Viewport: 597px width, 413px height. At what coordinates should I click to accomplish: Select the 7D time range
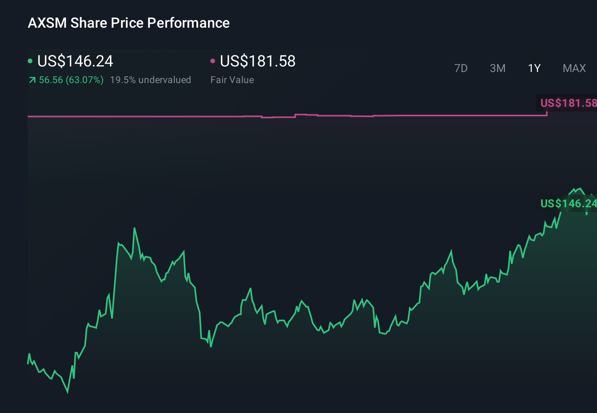pos(461,68)
